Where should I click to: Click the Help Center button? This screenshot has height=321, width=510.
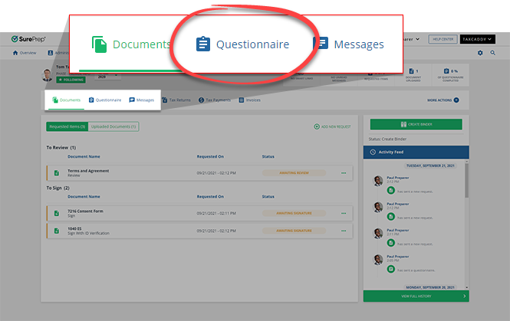443,39
